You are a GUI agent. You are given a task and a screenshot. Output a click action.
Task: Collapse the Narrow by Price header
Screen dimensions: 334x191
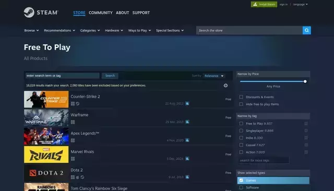pyautogui.click(x=273, y=74)
